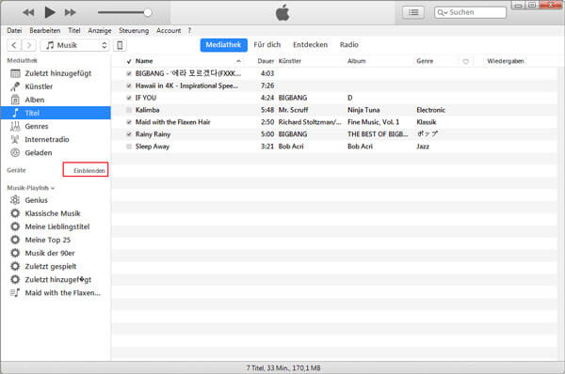This screenshot has height=374, width=565.
Task: Switch to the Radio tab
Action: 348,45
